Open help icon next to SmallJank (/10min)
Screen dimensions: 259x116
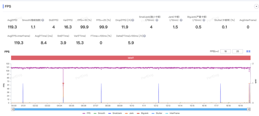point(157,20)
